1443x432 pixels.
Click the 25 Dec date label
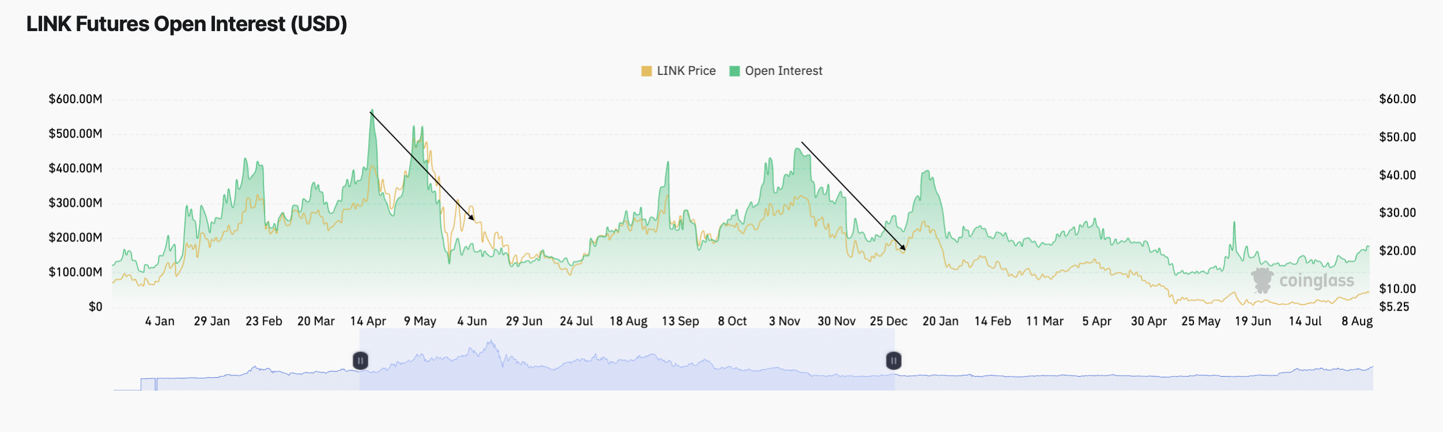889,321
